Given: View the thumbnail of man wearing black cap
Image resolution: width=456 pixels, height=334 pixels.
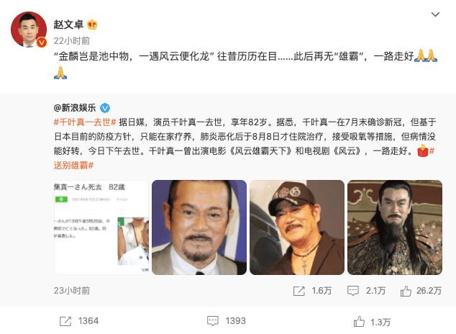Looking at the screenshot, I should coord(297,227).
